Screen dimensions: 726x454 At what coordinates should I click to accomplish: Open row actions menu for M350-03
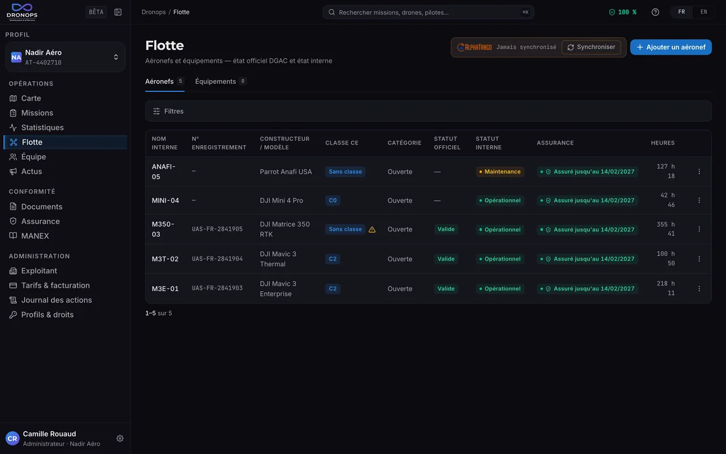point(699,229)
